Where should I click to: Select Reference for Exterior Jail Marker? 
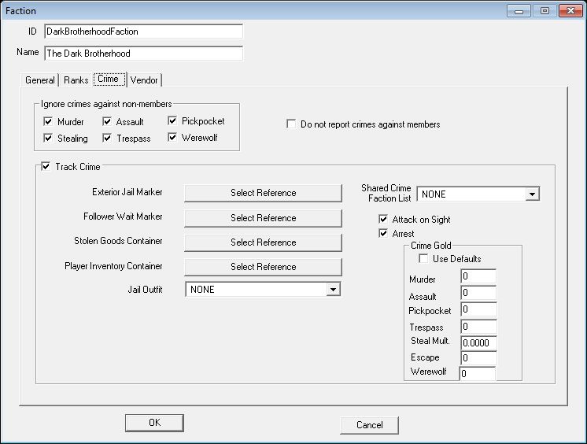pos(263,193)
